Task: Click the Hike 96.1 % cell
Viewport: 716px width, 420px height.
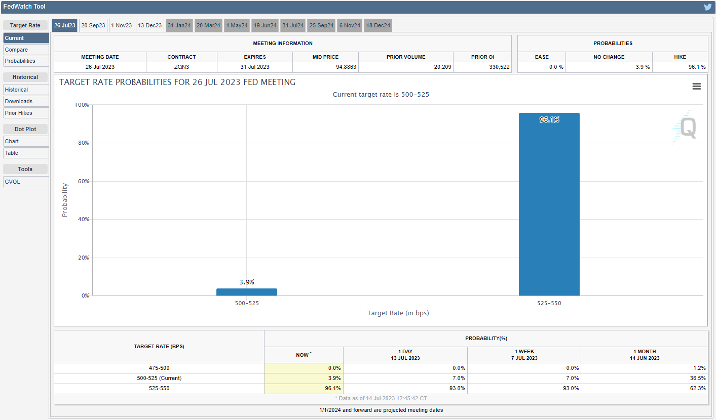Action: [680, 67]
